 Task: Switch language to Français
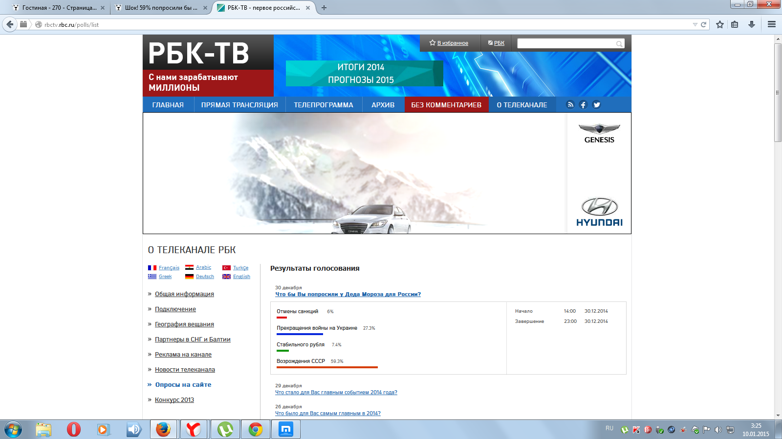click(x=169, y=268)
